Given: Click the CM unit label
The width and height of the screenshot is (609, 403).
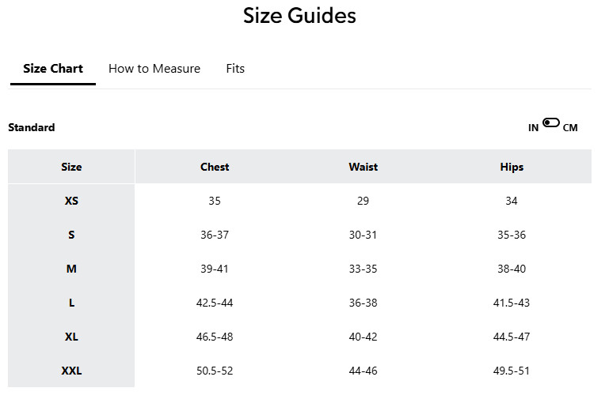Looking at the screenshot, I should (x=570, y=128).
